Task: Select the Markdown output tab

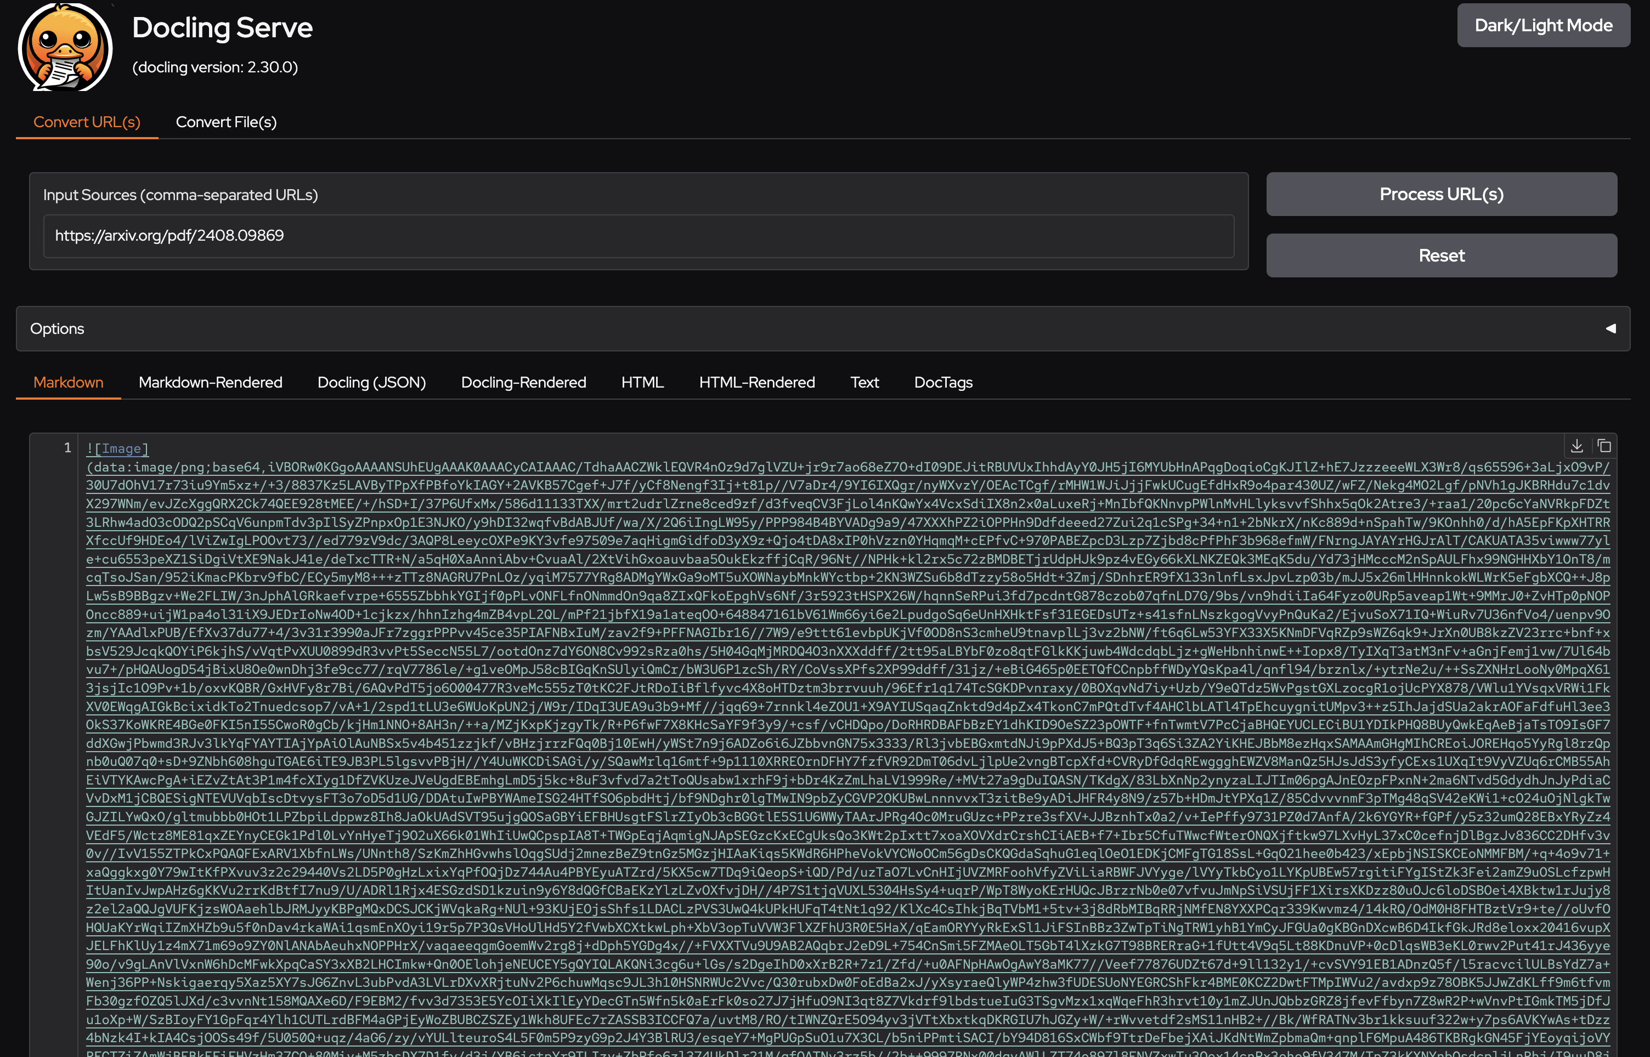Action: coord(69,382)
